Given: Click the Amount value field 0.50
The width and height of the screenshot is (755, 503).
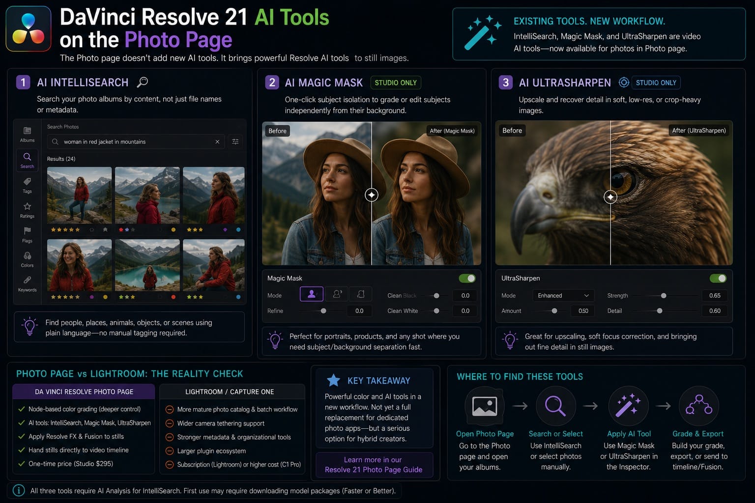Looking at the screenshot, I should coord(583,311).
